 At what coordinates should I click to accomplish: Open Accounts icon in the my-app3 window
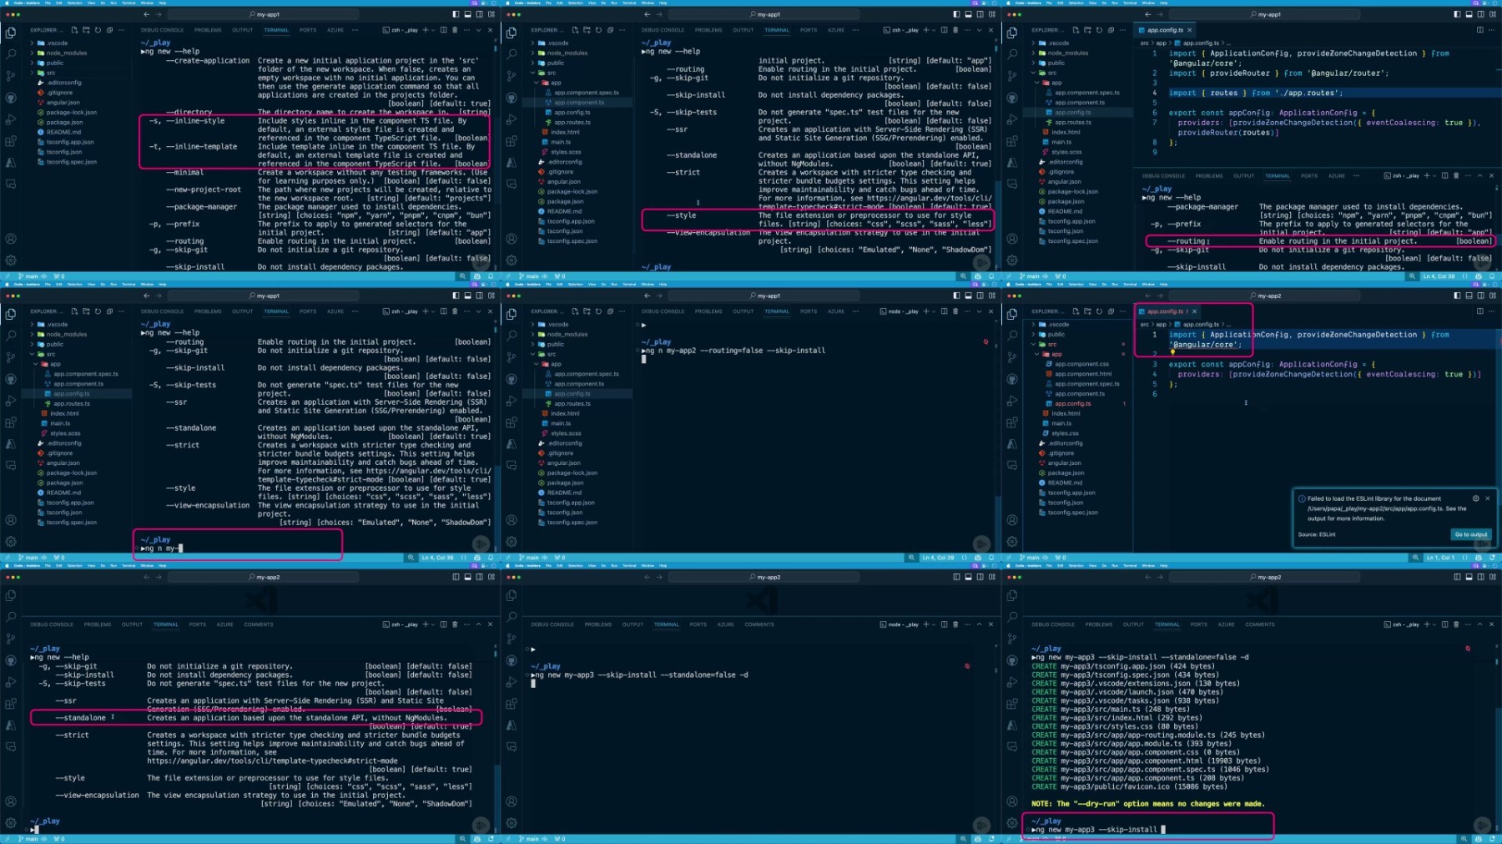(1011, 801)
